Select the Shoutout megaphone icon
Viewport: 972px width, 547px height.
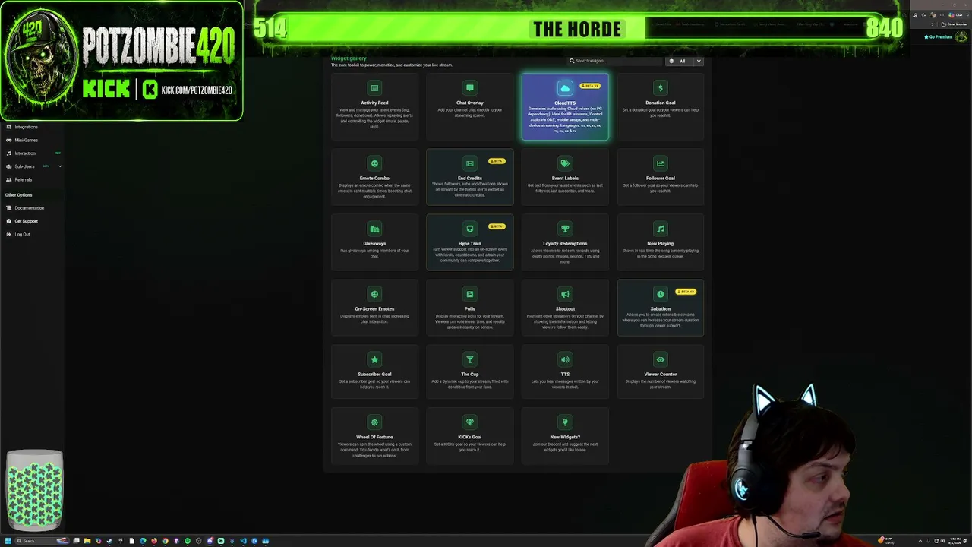click(565, 294)
